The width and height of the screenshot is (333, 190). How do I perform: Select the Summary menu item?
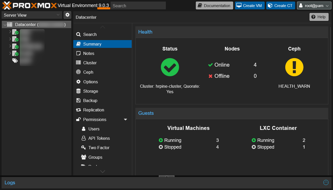point(102,44)
